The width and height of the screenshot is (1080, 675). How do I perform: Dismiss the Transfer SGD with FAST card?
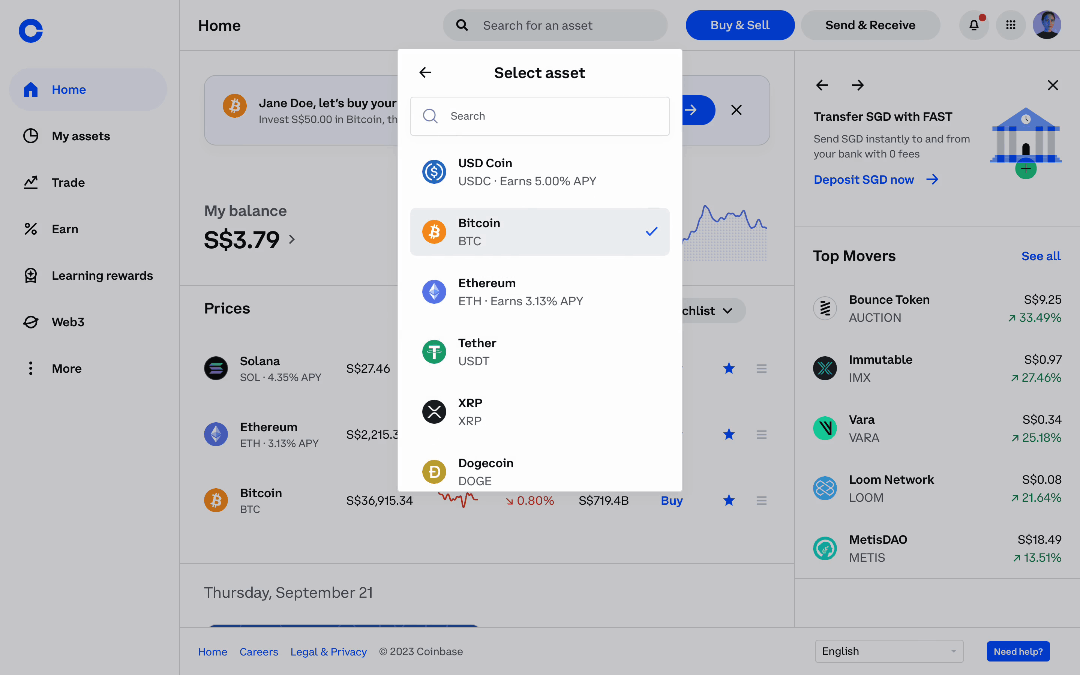click(x=1053, y=85)
